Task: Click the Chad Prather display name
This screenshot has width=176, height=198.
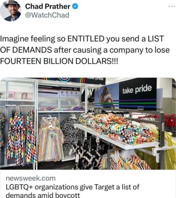Action: tap(48, 6)
